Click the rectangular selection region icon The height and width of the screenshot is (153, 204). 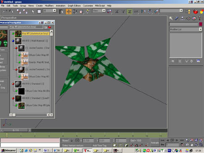39,11
